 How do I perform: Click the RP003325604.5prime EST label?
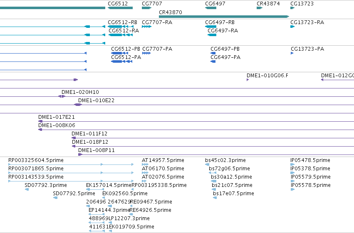36,160
